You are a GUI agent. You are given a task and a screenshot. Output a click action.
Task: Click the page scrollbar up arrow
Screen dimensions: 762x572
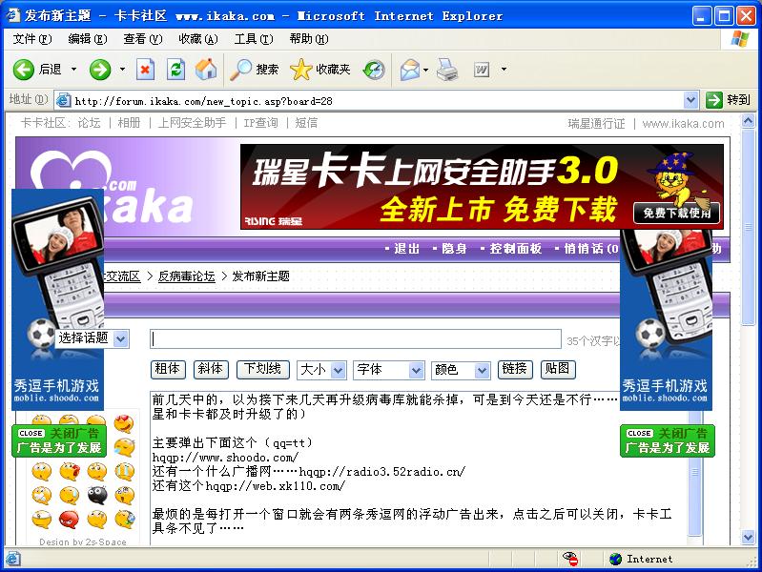[748, 120]
